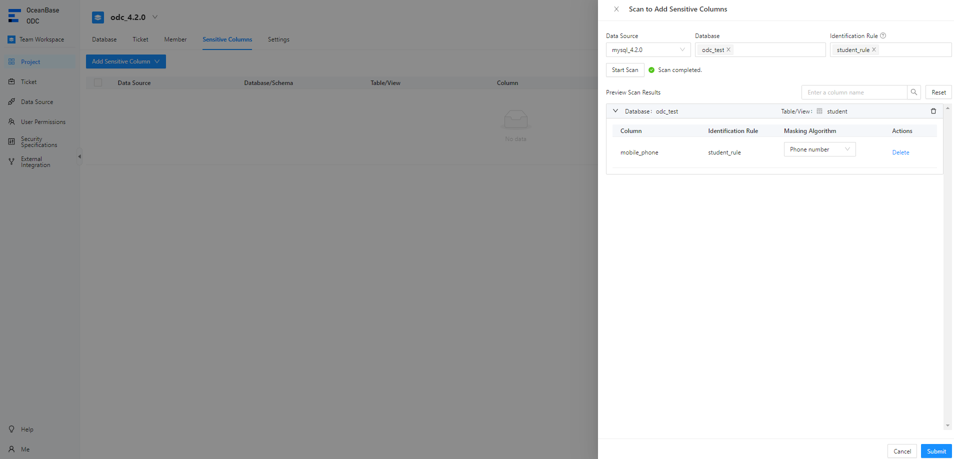Click Delete link for mobile_phone column
The image size is (954, 459).
click(900, 152)
